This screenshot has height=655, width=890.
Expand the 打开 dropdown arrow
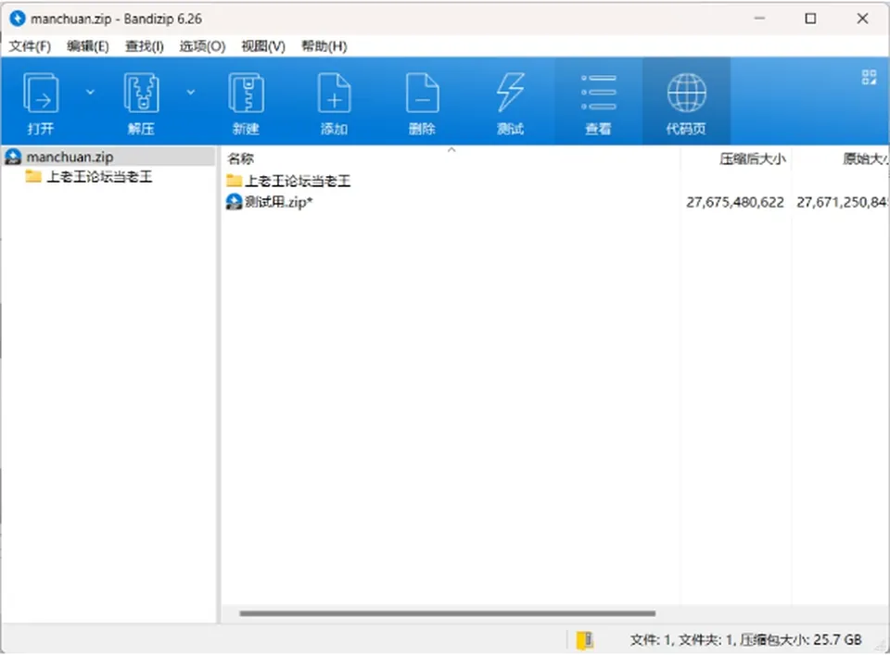tap(90, 92)
